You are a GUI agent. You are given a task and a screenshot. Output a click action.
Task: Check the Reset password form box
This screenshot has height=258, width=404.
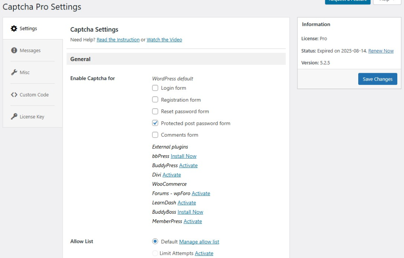pos(155,111)
